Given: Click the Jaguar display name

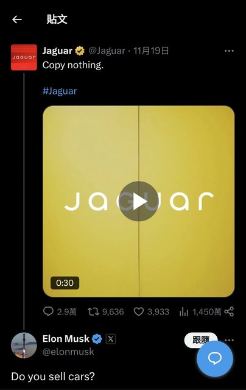Looking at the screenshot, I should tap(57, 51).
